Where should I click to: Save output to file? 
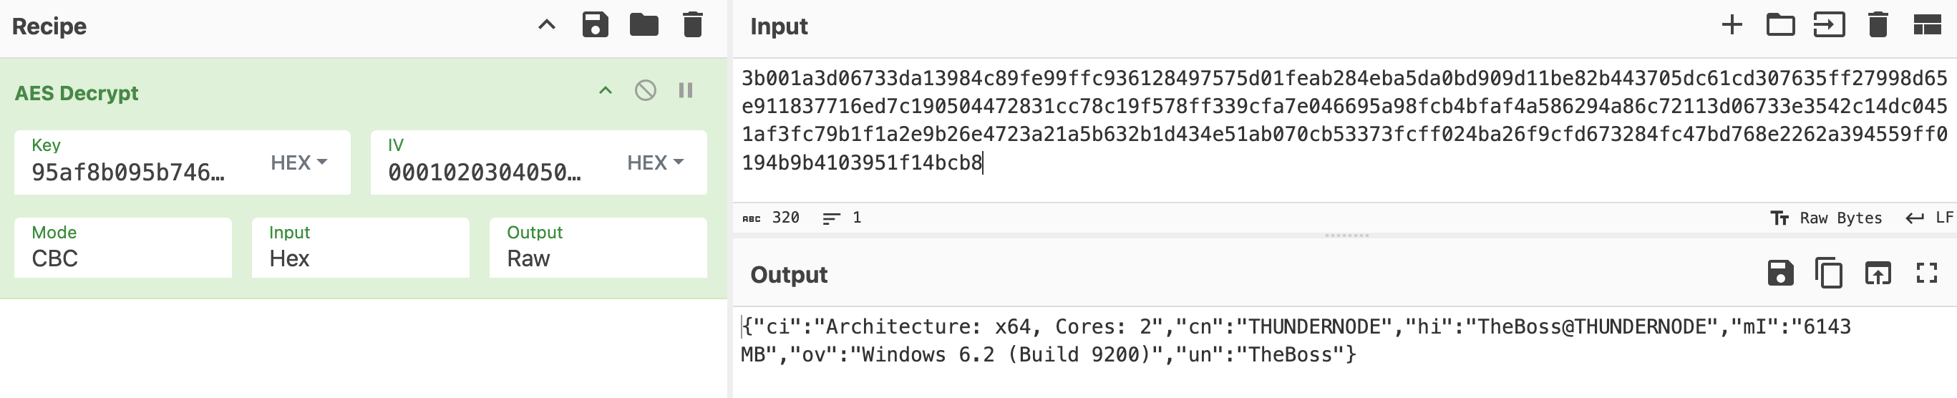[1780, 273]
